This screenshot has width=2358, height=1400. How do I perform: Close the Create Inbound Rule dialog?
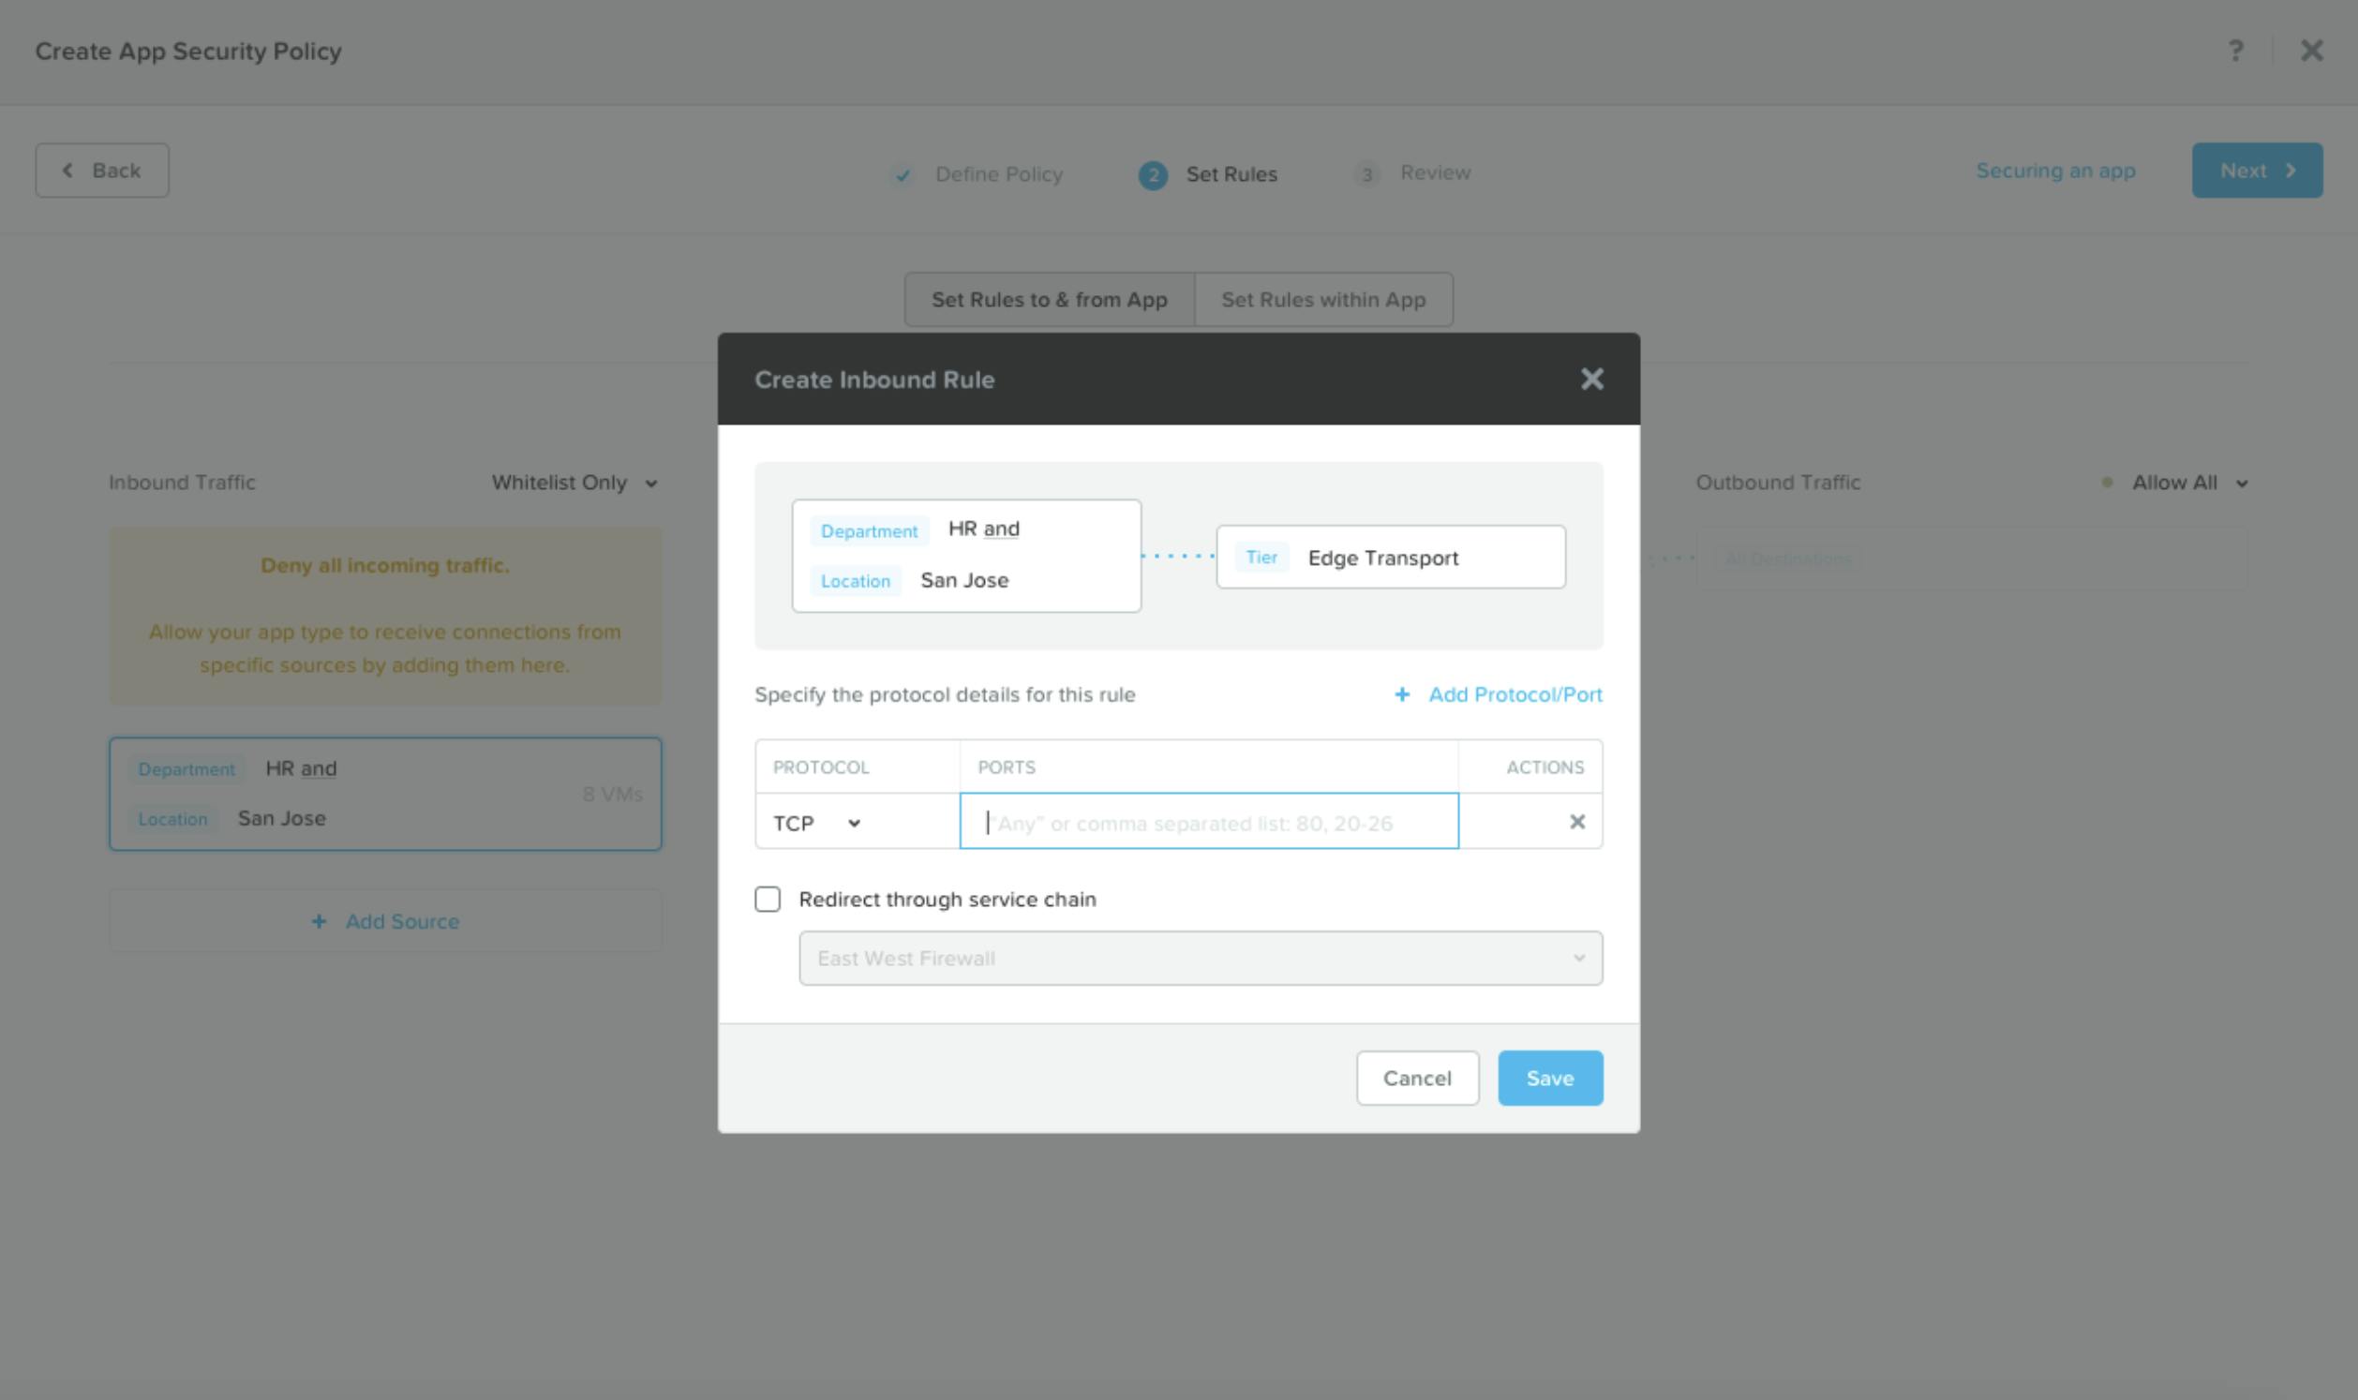(1592, 380)
